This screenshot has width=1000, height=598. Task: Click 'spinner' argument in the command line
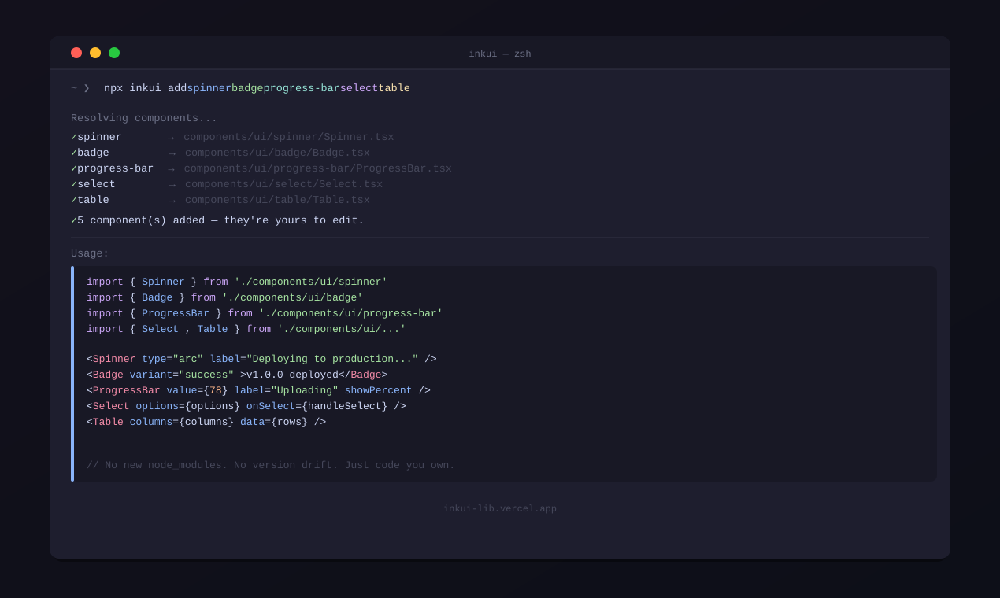pos(209,89)
